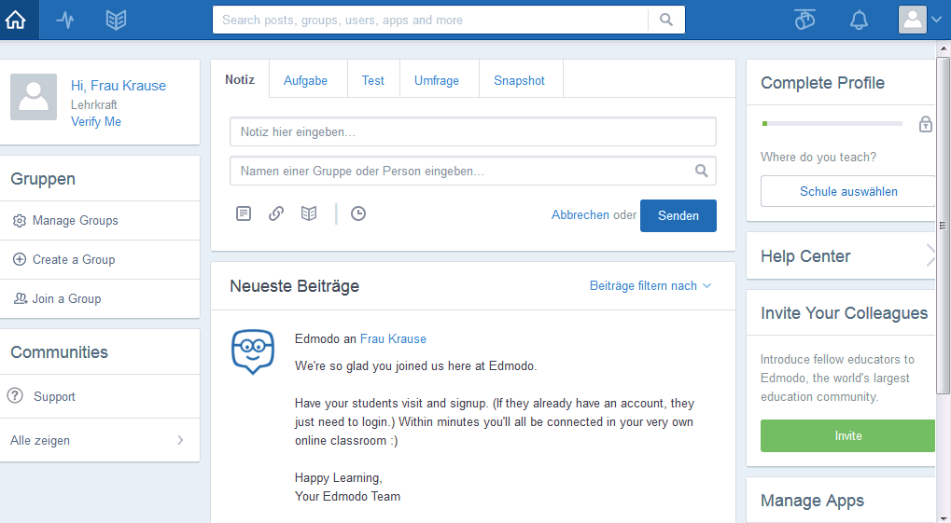The width and height of the screenshot is (951, 523).
Task: Open the Verify Me link
Action: point(96,121)
